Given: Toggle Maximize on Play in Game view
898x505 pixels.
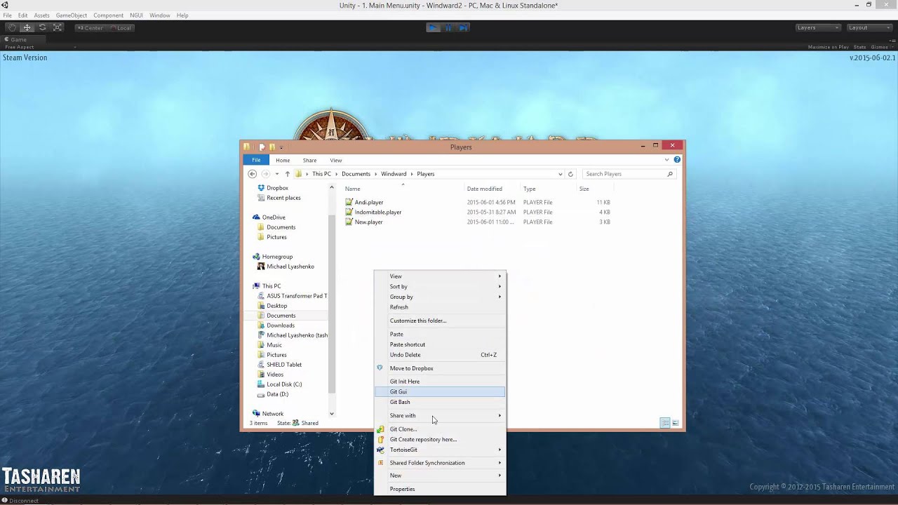Looking at the screenshot, I should [x=828, y=47].
